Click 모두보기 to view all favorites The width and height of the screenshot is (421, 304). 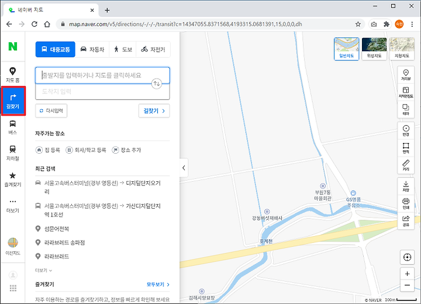pyautogui.click(x=158, y=284)
